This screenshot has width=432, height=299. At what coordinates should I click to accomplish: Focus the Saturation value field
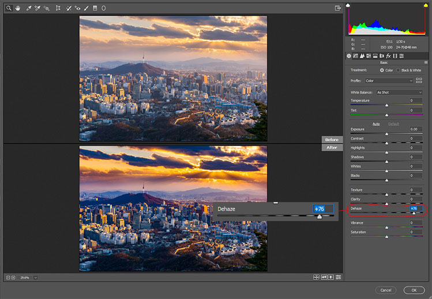tap(415, 232)
